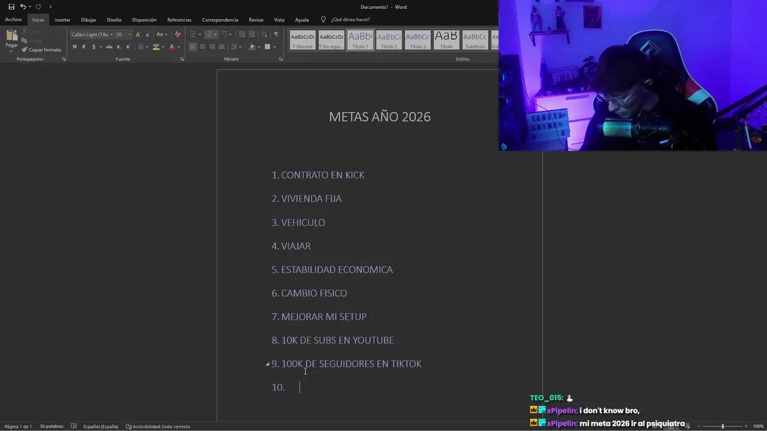
Task: Save the document with the floppy disk icon
Action: click(11, 7)
